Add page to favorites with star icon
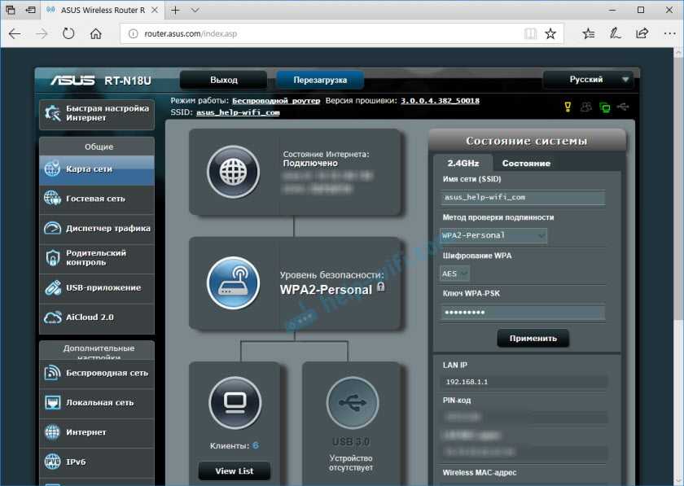The height and width of the screenshot is (486, 684). (x=550, y=33)
